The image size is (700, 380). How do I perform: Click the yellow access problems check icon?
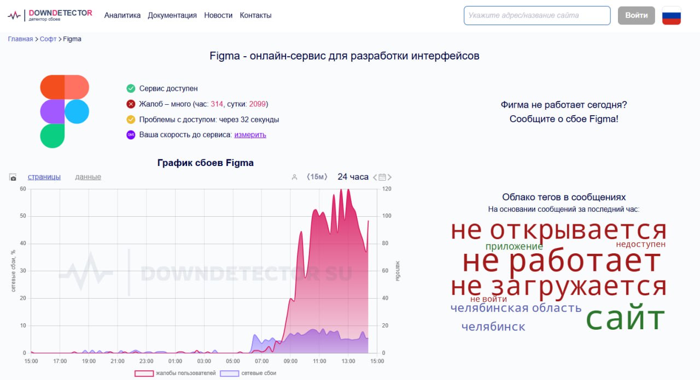coord(131,120)
